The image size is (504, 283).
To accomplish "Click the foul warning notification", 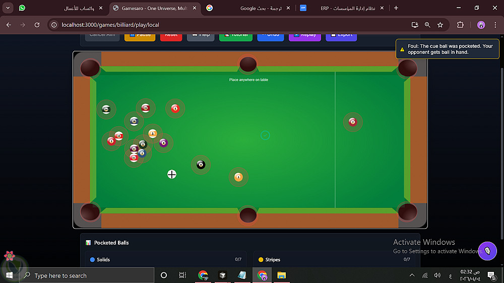I will pos(448,49).
